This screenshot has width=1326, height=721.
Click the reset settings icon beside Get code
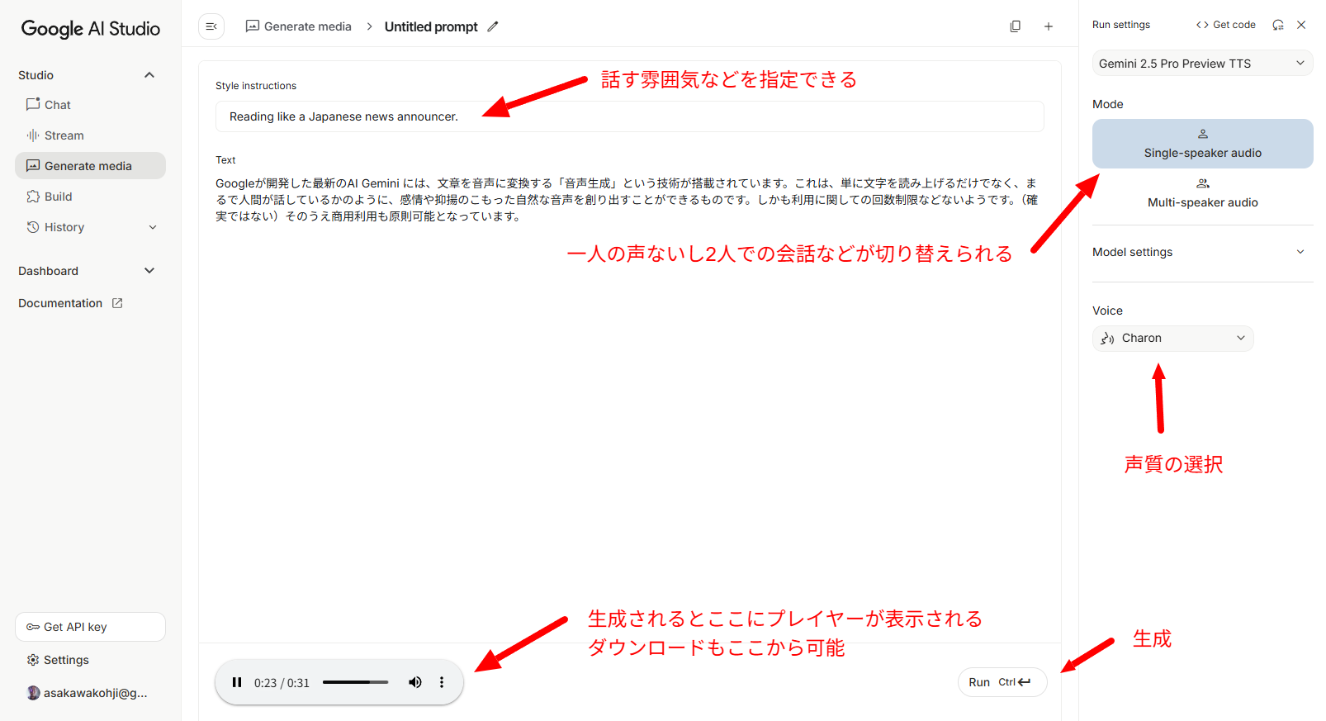click(x=1277, y=25)
